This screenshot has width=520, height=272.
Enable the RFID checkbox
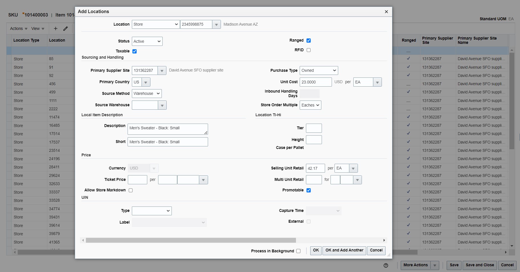(309, 50)
